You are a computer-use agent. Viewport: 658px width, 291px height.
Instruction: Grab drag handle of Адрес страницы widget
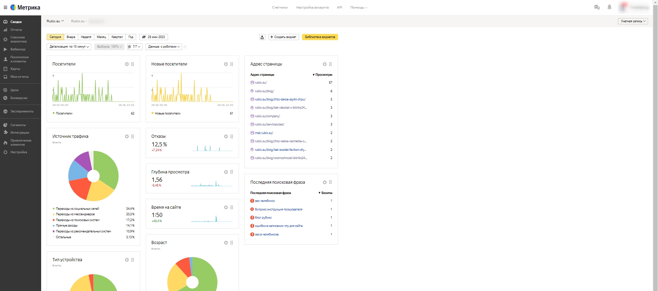[331, 64]
